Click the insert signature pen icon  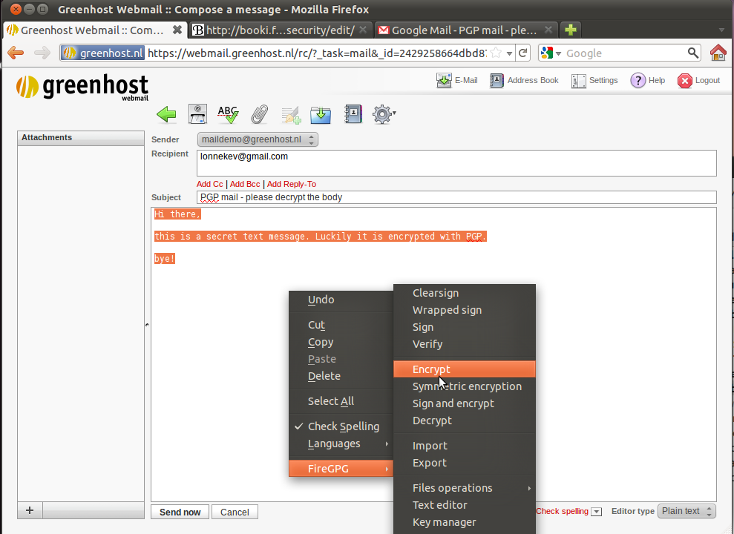(290, 114)
